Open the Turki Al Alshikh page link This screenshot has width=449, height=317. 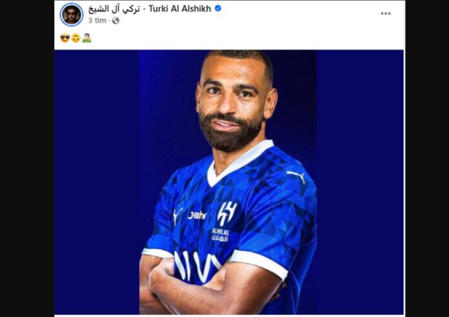click(179, 8)
